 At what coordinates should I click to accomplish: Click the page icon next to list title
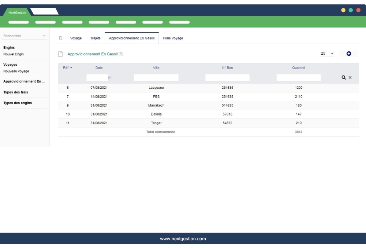[61, 54]
